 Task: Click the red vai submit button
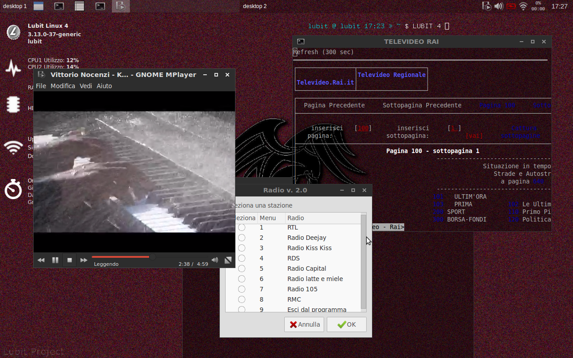tap(474, 136)
